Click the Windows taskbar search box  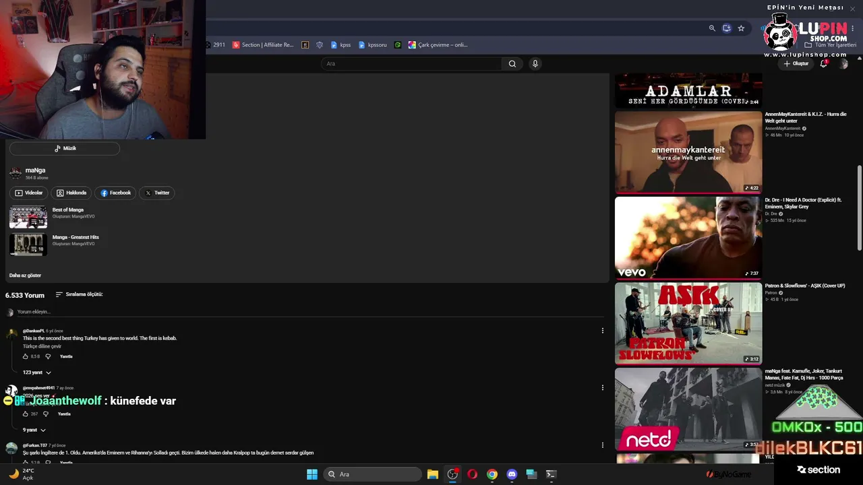pos(372,474)
